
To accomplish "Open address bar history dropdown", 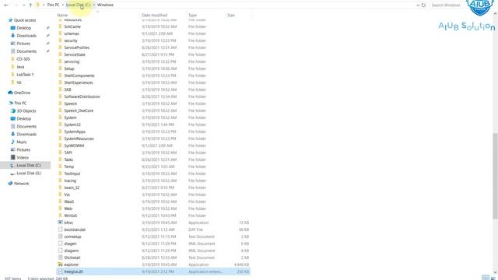I will click(418, 5).
